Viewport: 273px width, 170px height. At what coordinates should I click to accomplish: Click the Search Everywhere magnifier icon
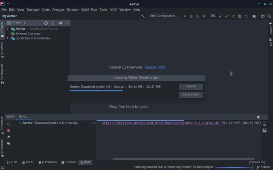(269, 16)
